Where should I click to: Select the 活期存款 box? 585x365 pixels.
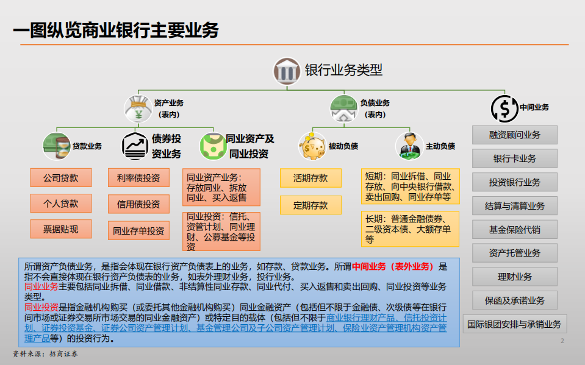click(310, 177)
